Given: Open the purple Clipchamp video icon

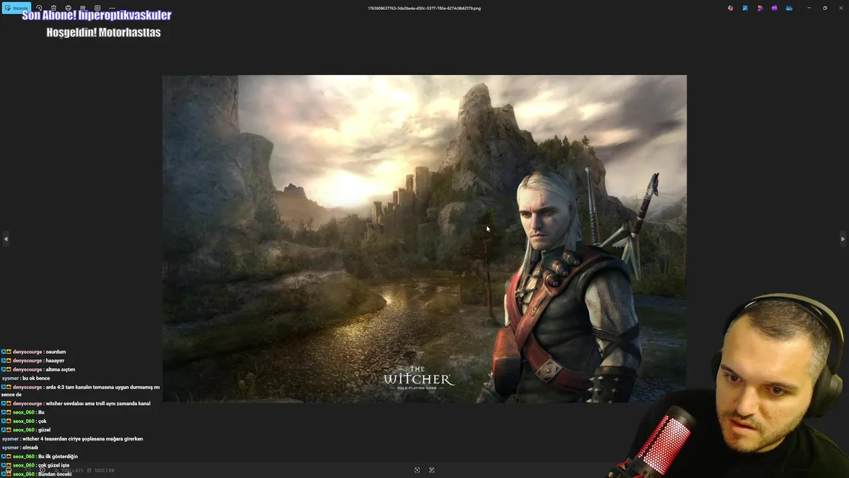Looking at the screenshot, I should click(x=774, y=8).
